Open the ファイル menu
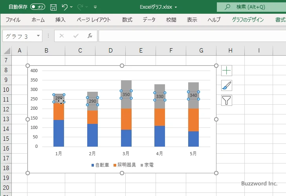 tap(13, 20)
